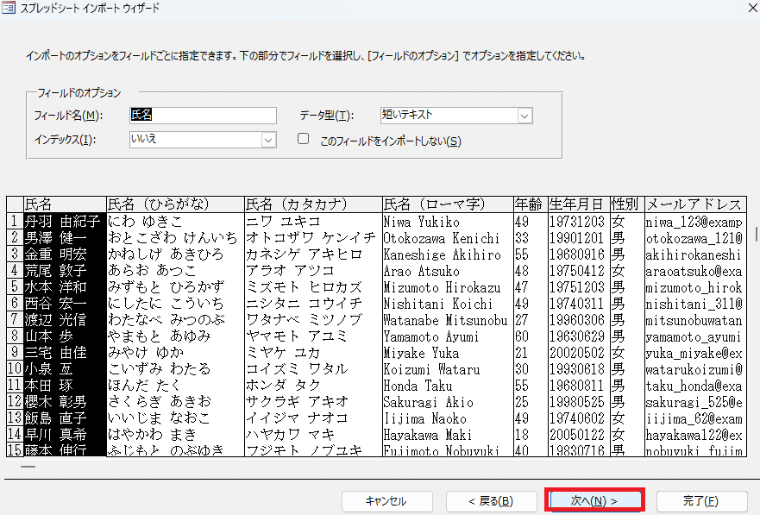
Task: Open the インデックス dropdown
Action: point(268,140)
